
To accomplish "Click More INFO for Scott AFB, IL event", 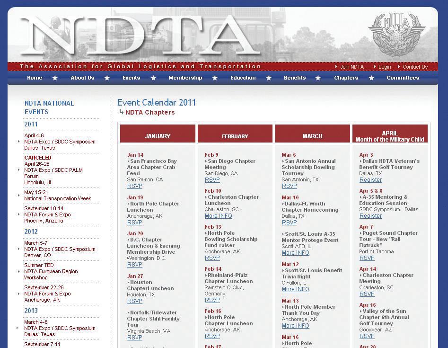I will [x=295, y=253].
